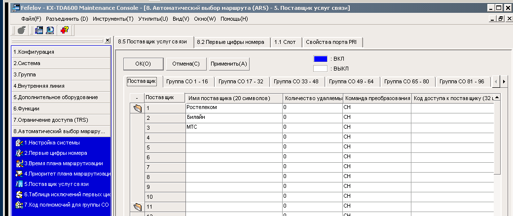
Task: Expand 2.Система section
Action: tap(61, 64)
